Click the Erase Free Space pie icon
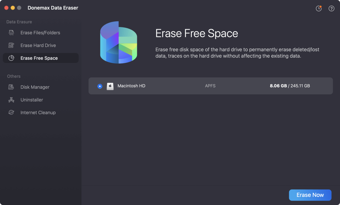 tap(11, 58)
